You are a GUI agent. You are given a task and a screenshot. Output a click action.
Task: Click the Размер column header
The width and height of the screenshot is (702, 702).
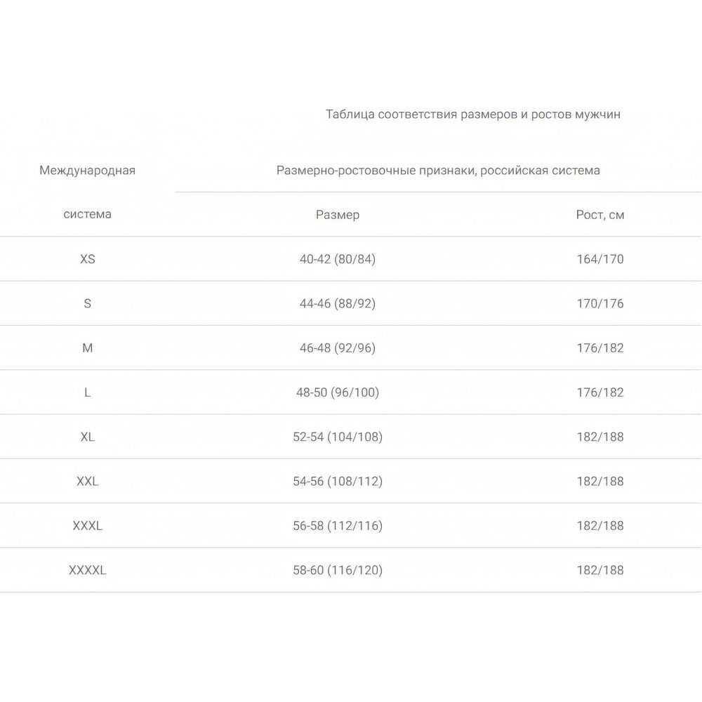click(338, 215)
